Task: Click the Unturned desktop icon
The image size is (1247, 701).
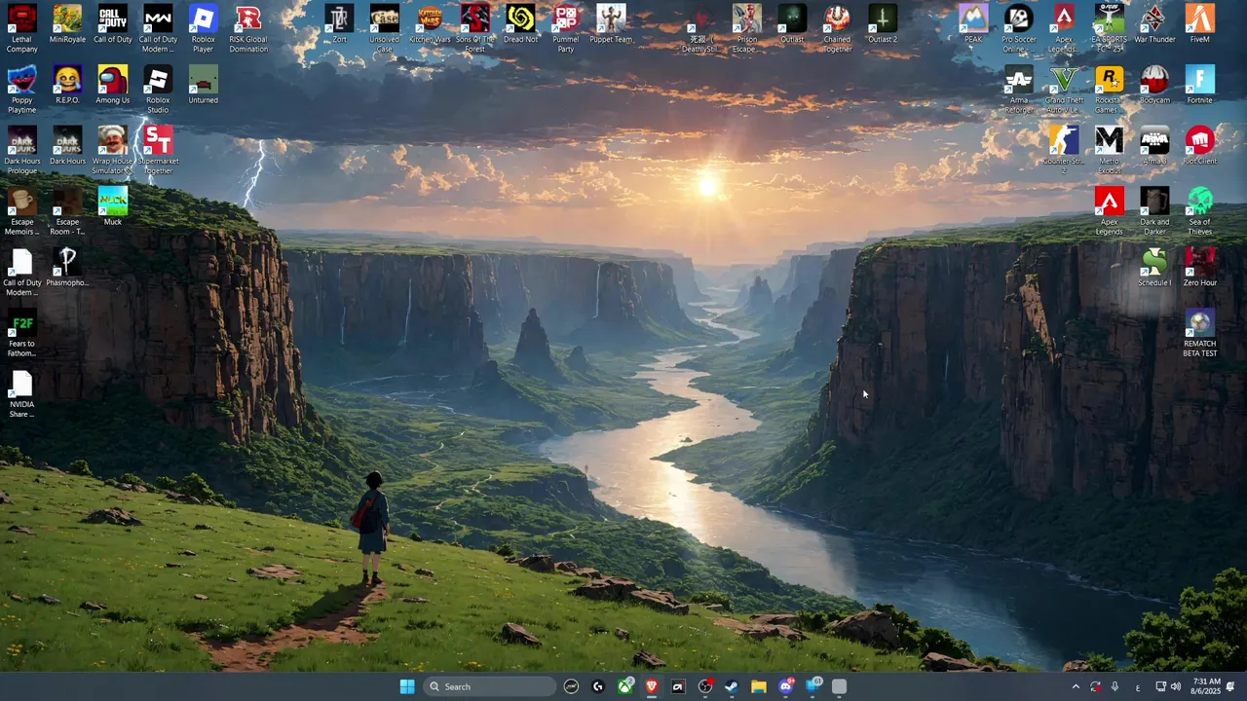Action: (203, 85)
